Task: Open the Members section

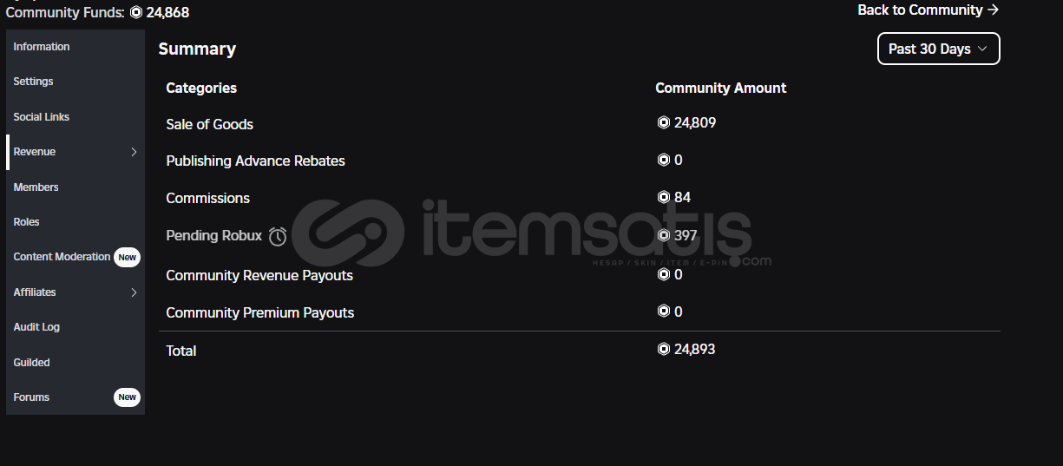Action: (x=75, y=187)
